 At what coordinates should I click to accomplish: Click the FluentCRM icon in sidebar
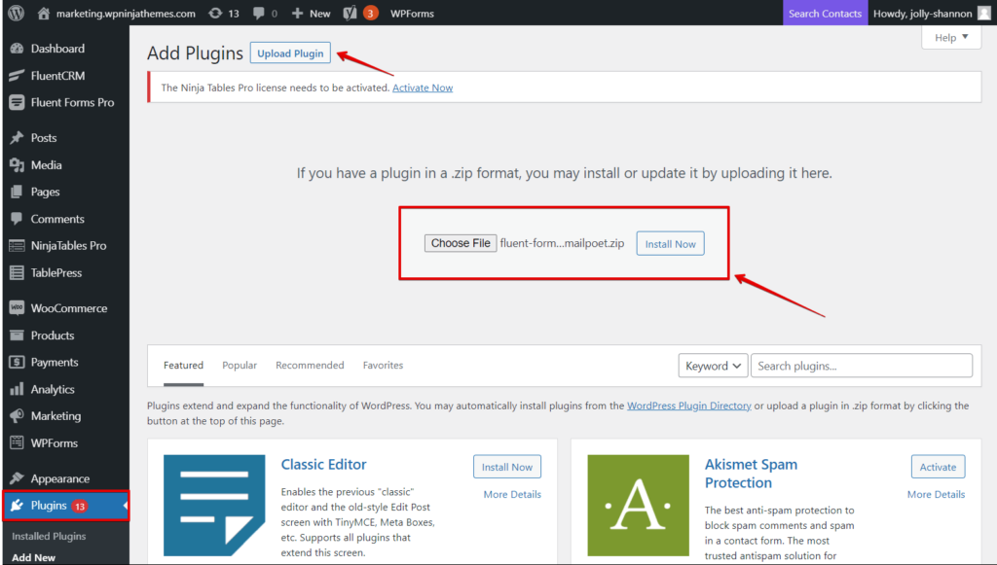(18, 76)
